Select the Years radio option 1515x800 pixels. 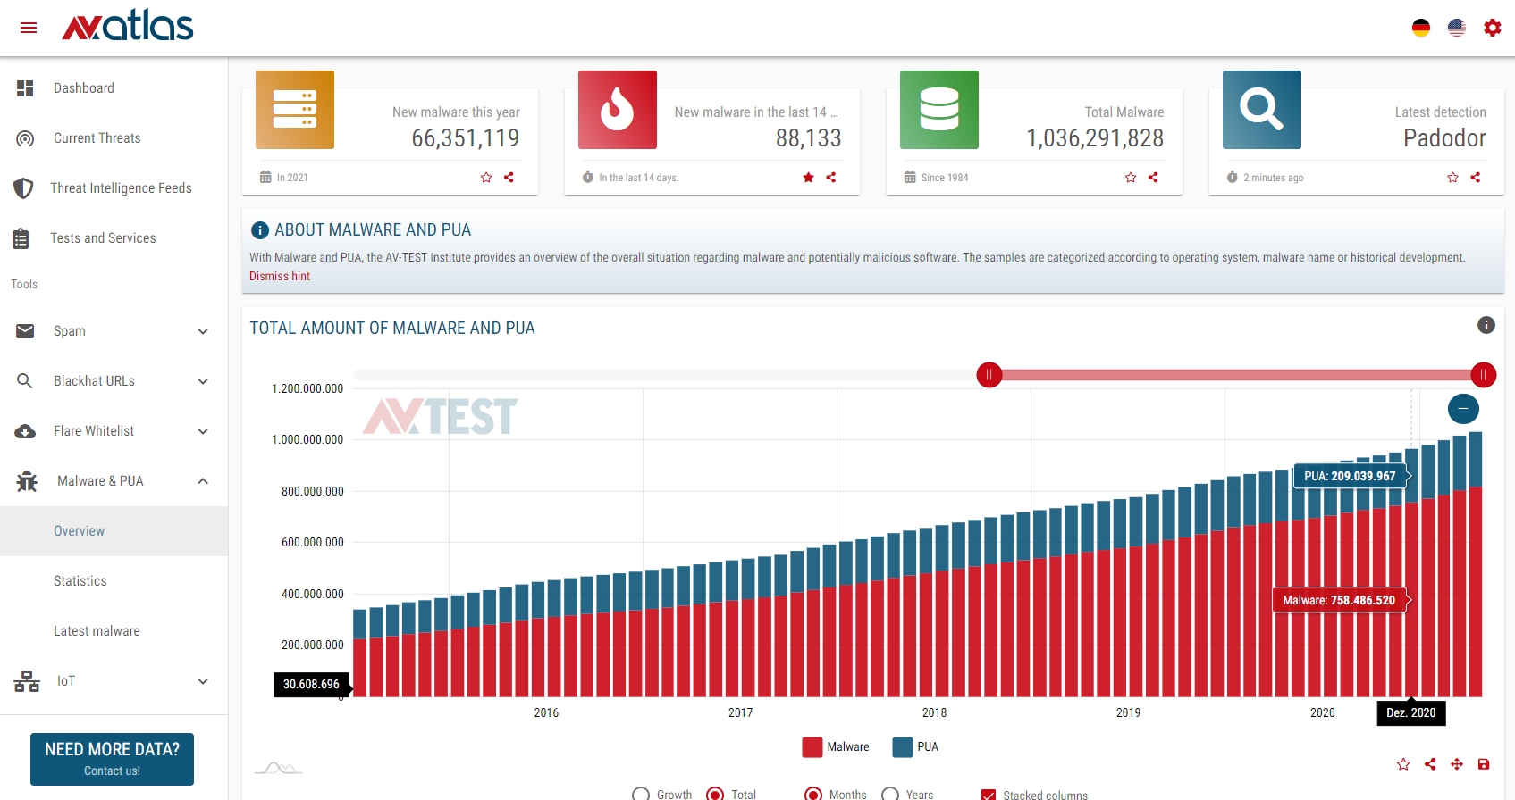[890, 794]
